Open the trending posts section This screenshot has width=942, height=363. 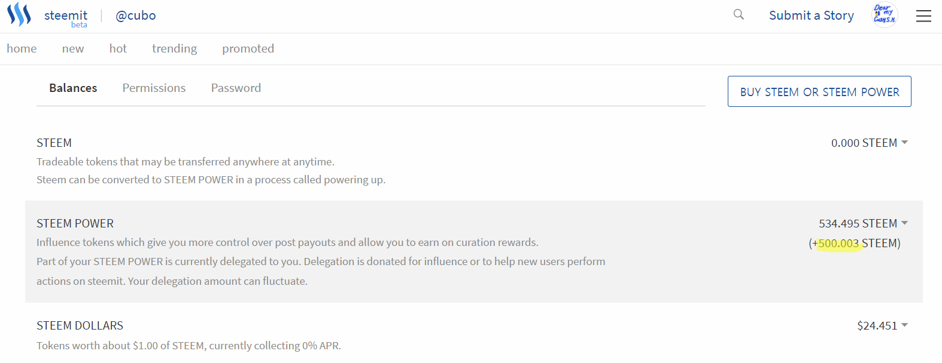(x=174, y=48)
